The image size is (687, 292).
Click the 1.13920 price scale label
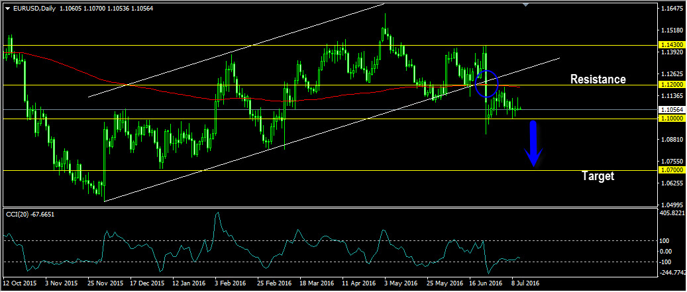[672, 52]
